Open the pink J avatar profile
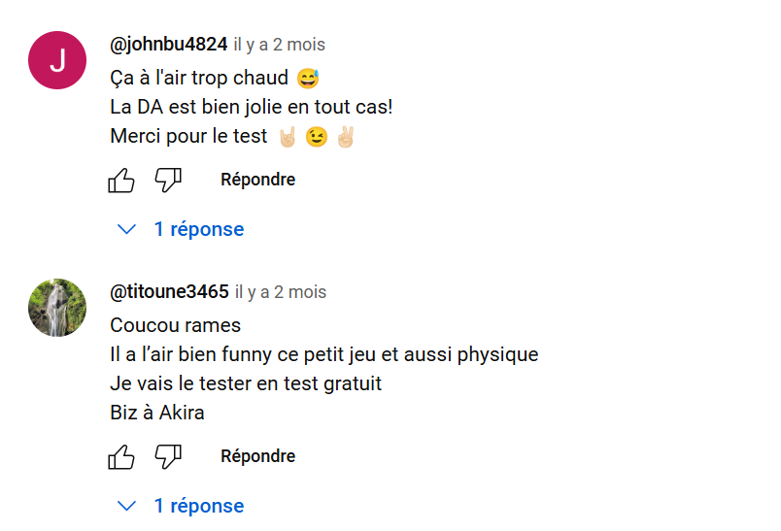The height and width of the screenshot is (531, 781). coord(57,60)
